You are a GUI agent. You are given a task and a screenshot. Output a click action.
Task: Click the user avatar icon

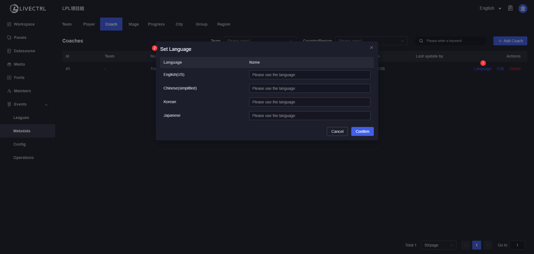click(523, 9)
